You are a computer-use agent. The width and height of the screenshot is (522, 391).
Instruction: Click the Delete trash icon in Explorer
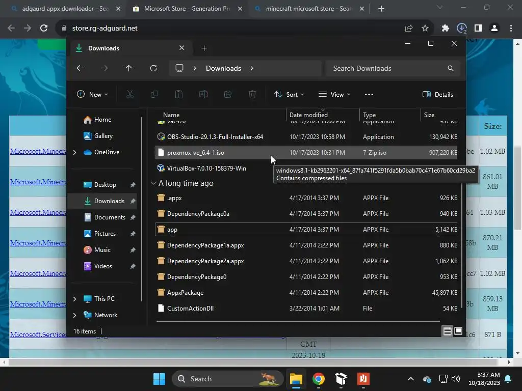[x=252, y=94]
